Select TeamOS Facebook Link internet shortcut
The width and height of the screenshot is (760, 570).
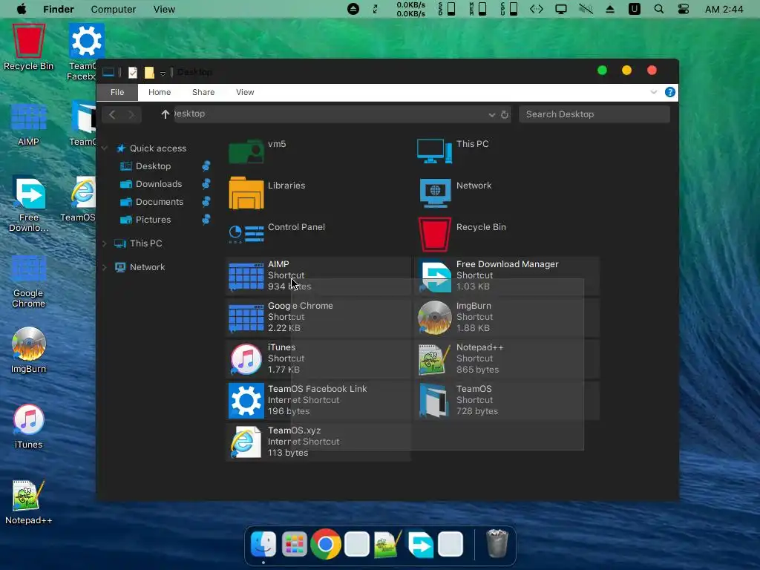coord(318,400)
